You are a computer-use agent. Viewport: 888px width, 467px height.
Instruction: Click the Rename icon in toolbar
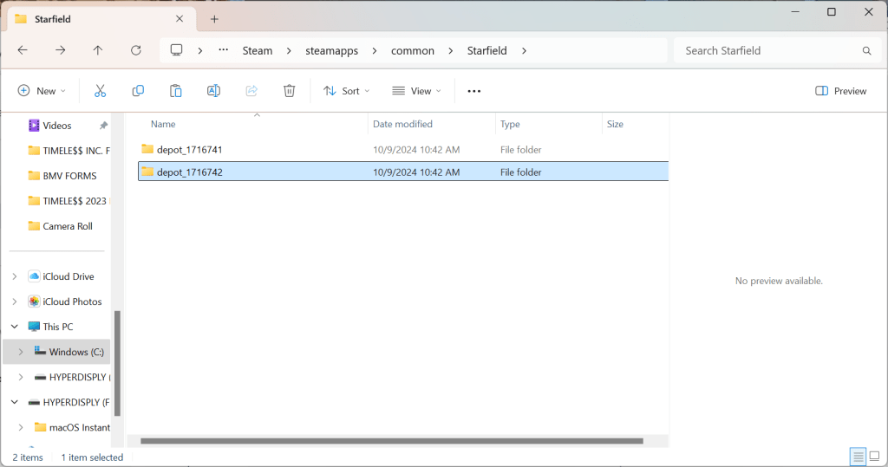[213, 91]
